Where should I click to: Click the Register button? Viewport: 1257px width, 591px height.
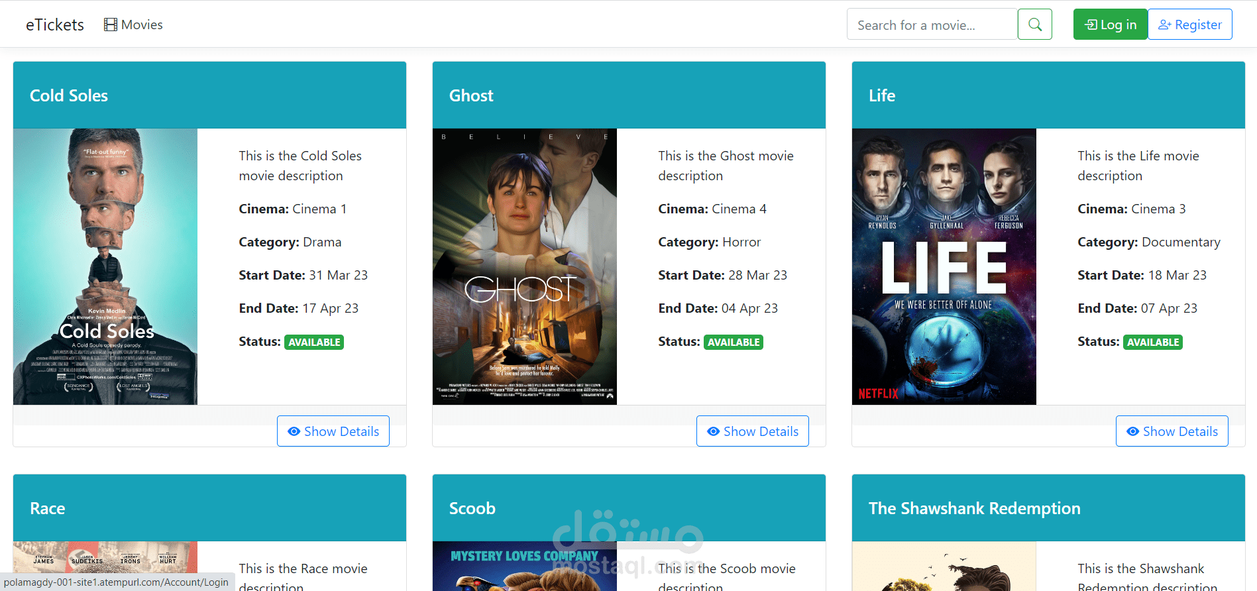pos(1189,25)
